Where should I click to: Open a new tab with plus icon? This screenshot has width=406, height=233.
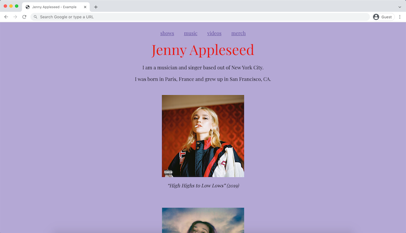click(x=96, y=7)
